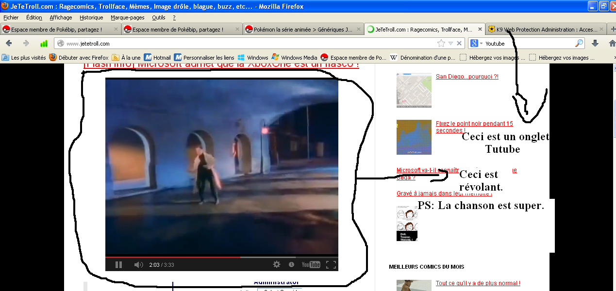
Task: Stop loading the page
Action: 459,43
